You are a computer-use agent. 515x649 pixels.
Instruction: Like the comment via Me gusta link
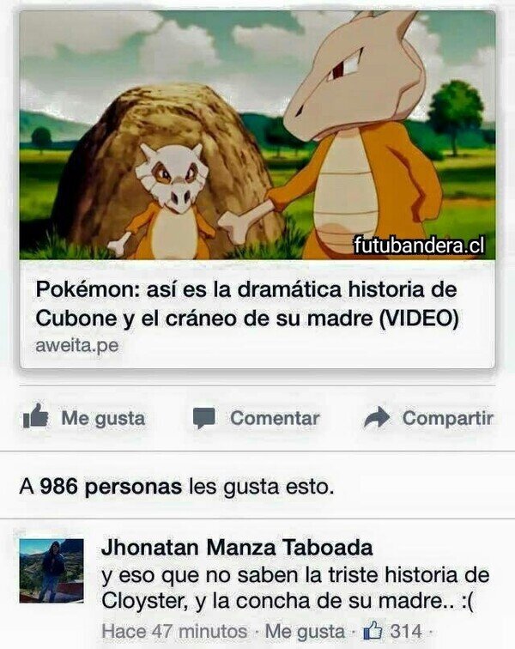[x=305, y=632]
